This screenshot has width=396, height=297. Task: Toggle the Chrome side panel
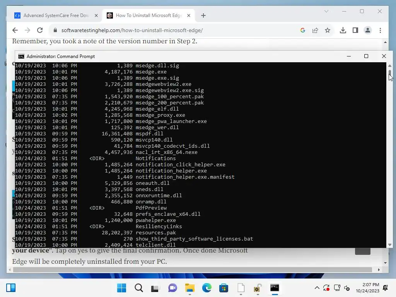click(355, 30)
